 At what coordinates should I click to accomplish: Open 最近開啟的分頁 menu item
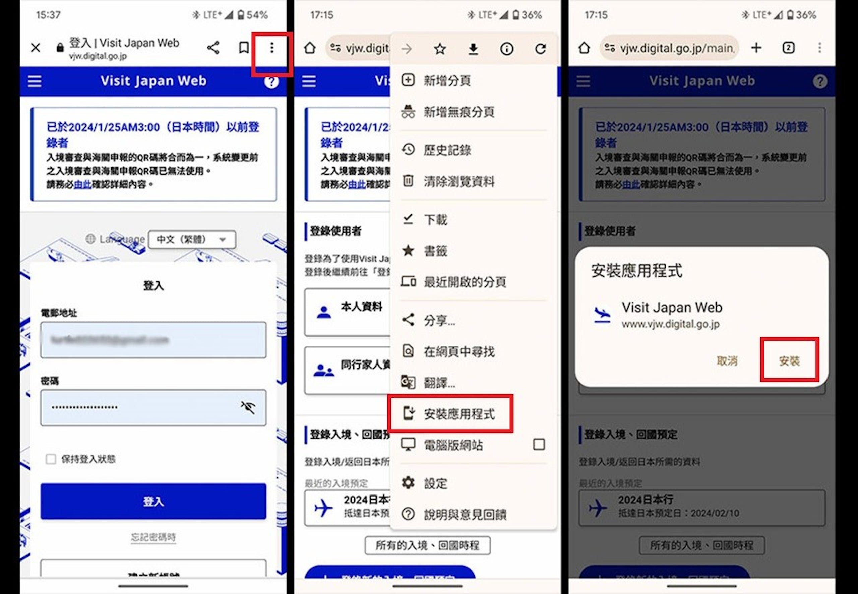[x=474, y=282]
